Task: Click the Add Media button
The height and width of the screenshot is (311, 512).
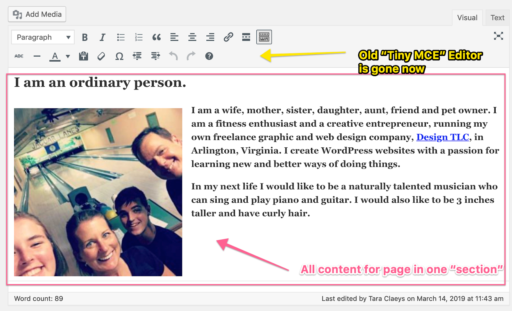Action: click(x=37, y=14)
